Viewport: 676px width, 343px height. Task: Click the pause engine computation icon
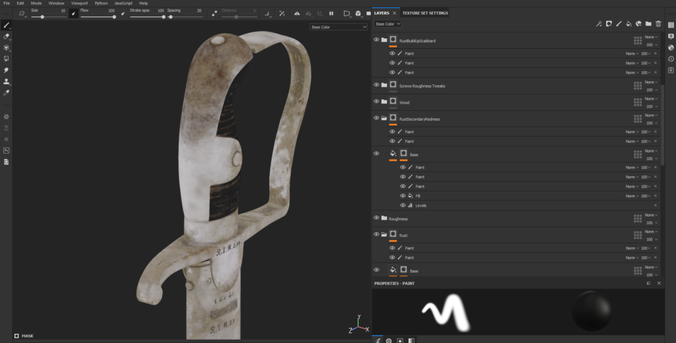coord(331,13)
